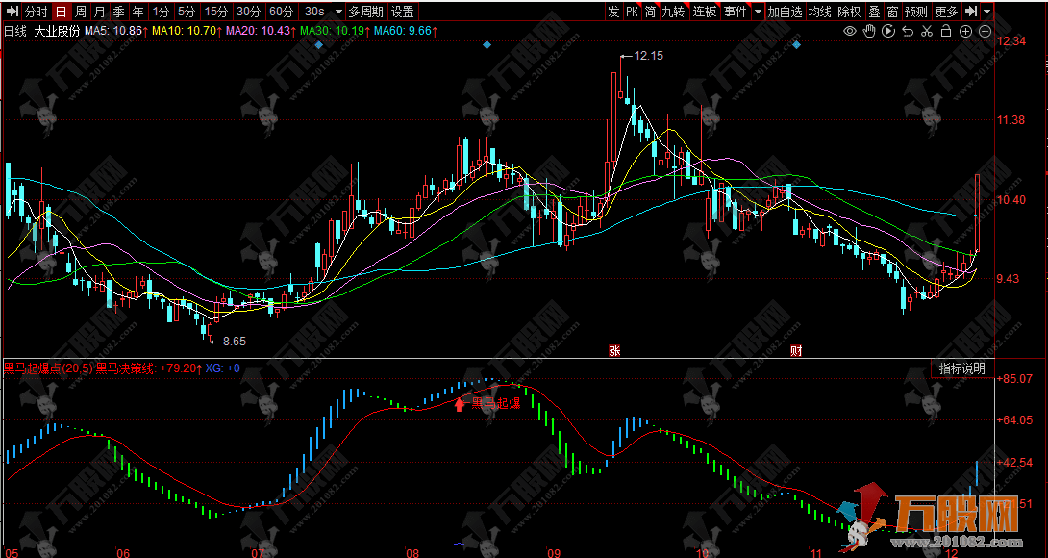This screenshot has width=1048, height=558.
Task: Toggle the padlock lock icon
Action: [x=946, y=32]
